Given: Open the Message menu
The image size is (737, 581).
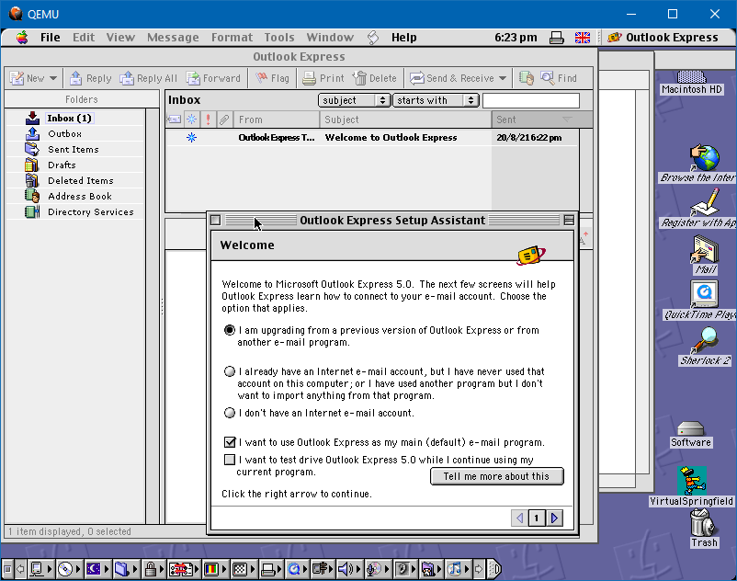Looking at the screenshot, I should (173, 38).
